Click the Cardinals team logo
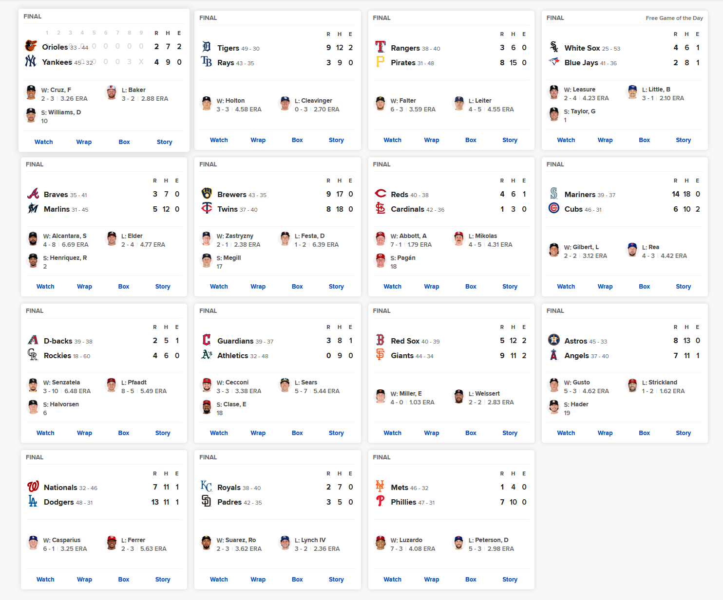 pos(381,208)
